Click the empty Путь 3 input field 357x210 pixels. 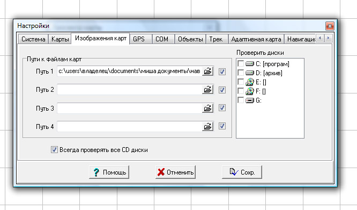click(129, 108)
